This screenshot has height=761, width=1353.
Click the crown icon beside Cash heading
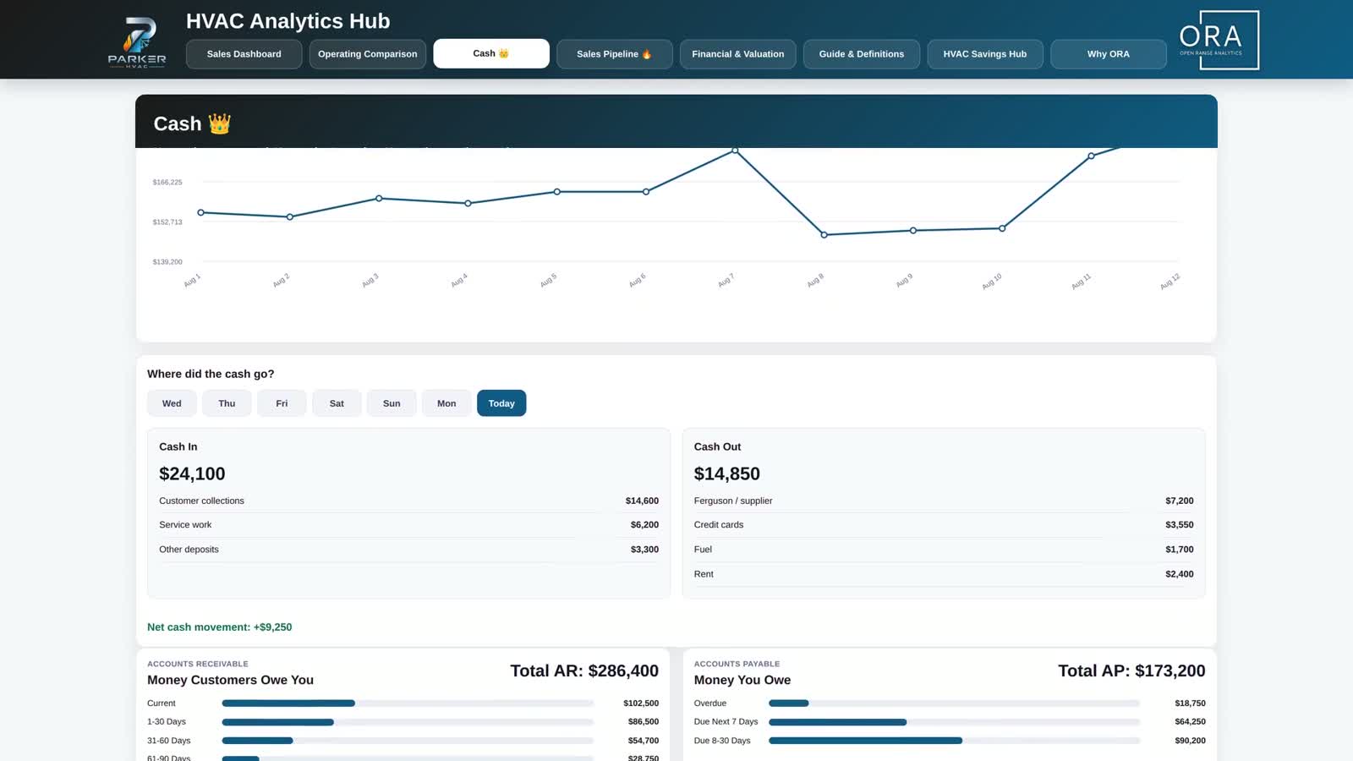coord(219,123)
